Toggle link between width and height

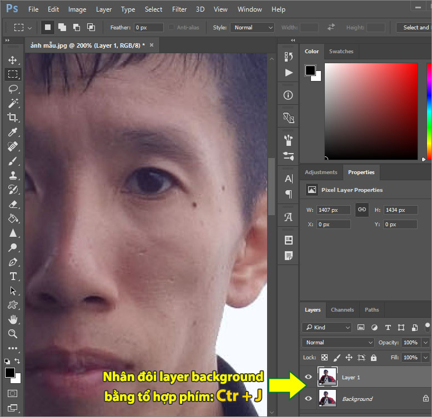click(x=361, y=210)
